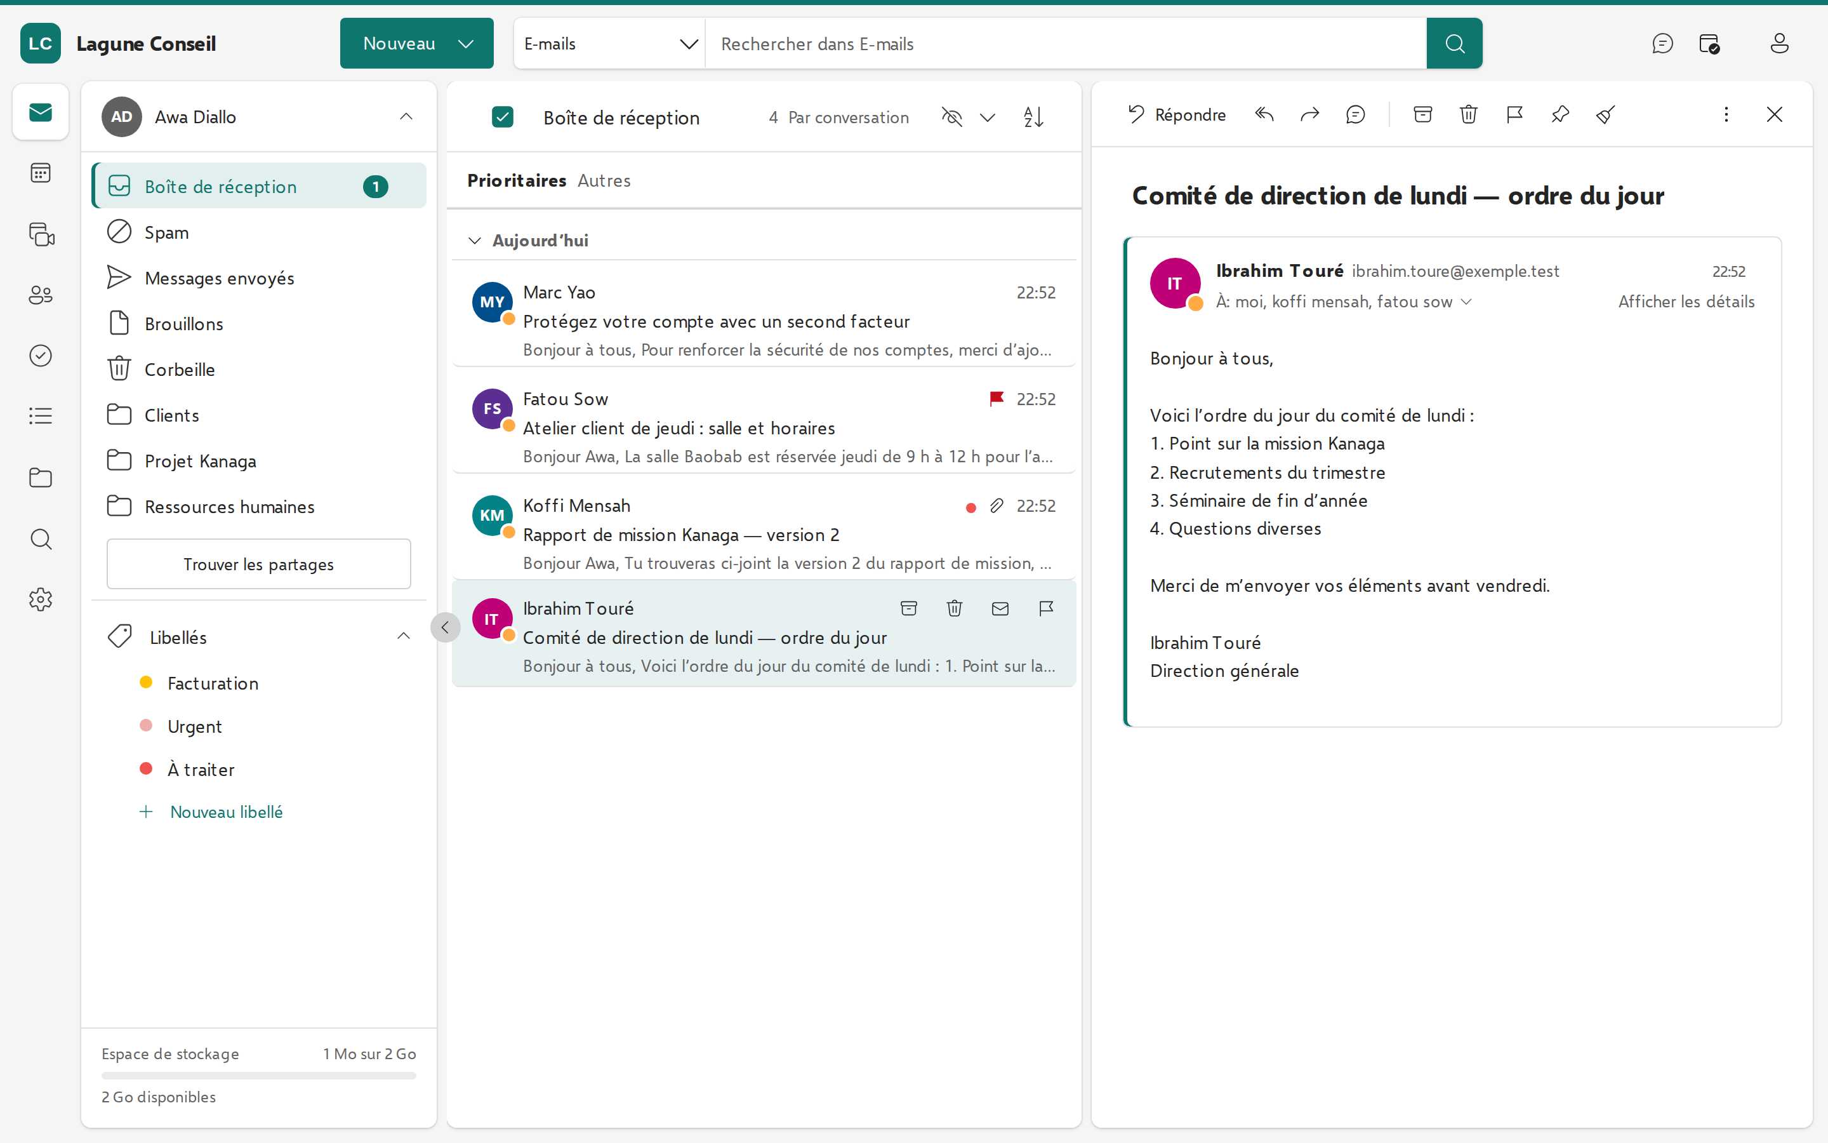
Task: Mark the Ibrahim Touré message as unread
Action: (x=1000, y=608)
